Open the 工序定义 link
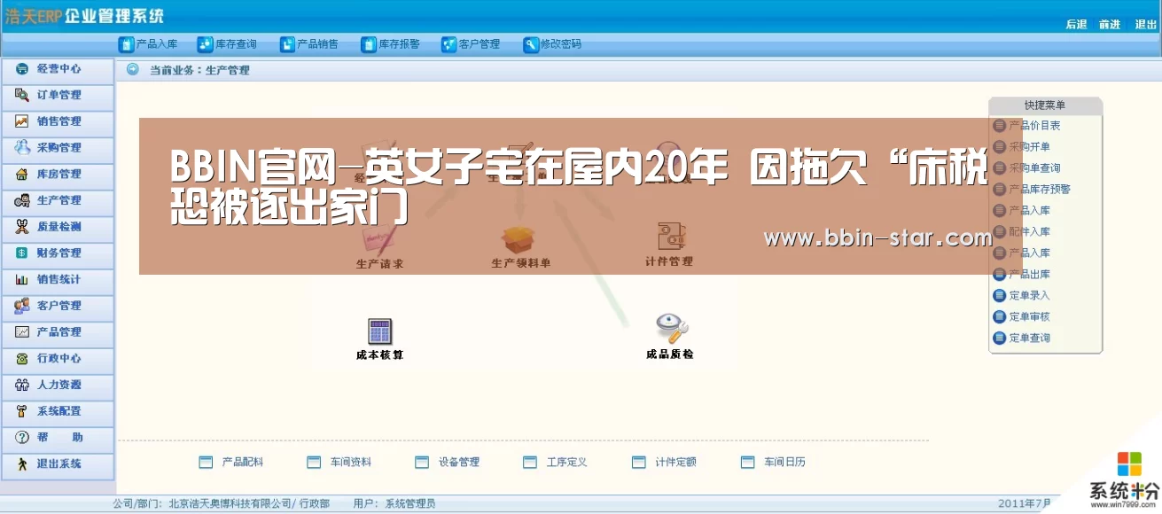The image size is (1162, 514). (556, 463)
